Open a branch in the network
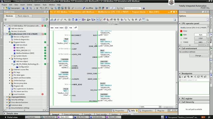 (x=71, y=28)
